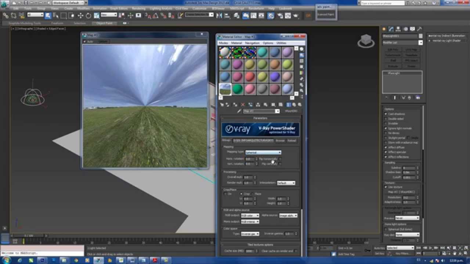Open the Modify tab in command panel
Viewport: 470px width, 264px height.
(x=391, y=29)
